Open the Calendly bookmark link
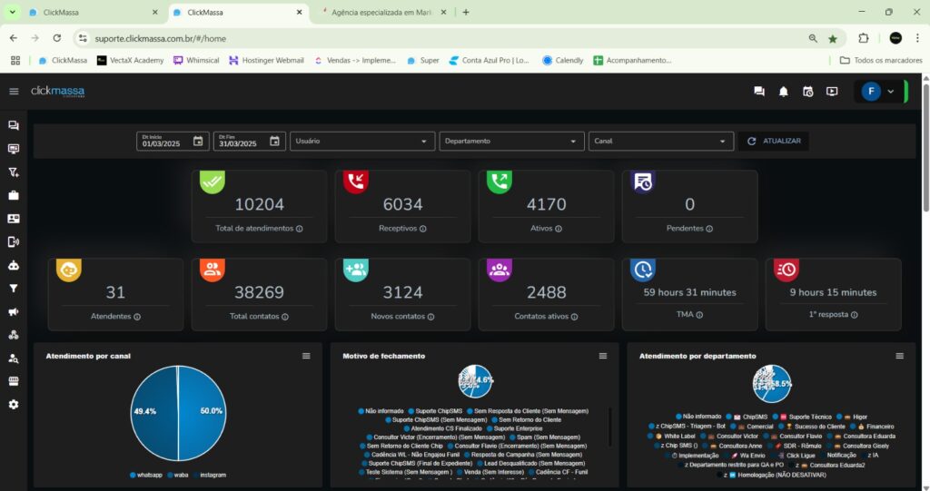 pos(563,61)
